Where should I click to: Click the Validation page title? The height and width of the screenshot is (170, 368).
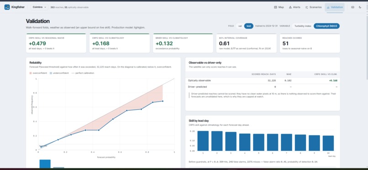pos(38,21)
